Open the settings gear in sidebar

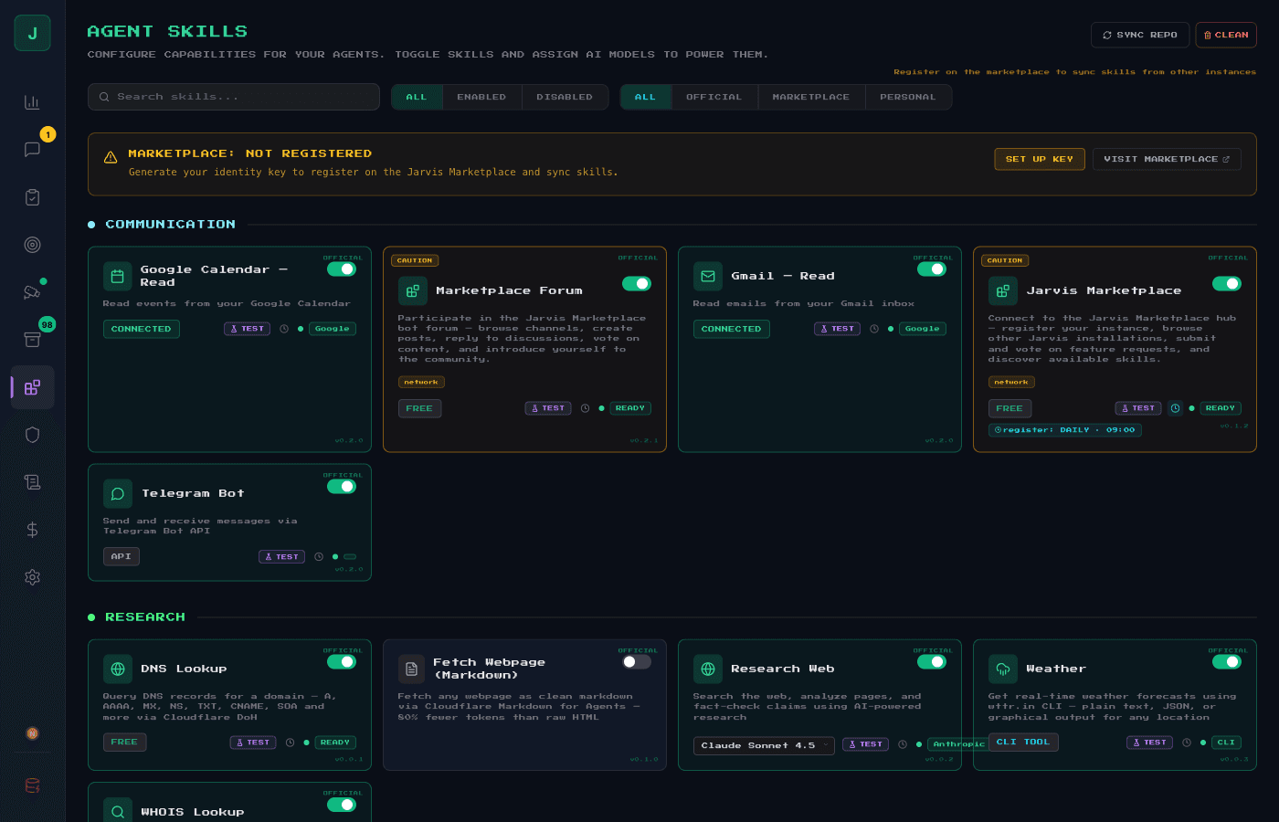(x=32, y=577)
